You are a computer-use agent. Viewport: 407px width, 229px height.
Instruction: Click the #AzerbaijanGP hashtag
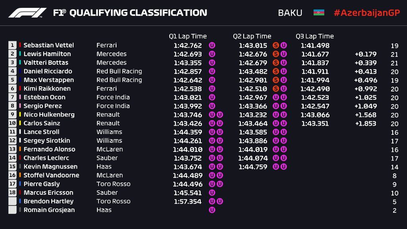(x=365, y=13)
